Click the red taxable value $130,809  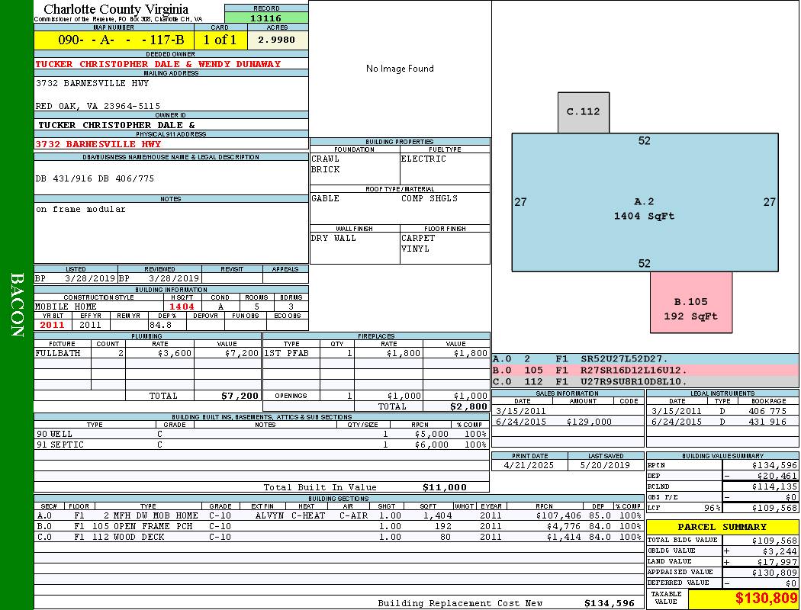[x=743, y=599]
